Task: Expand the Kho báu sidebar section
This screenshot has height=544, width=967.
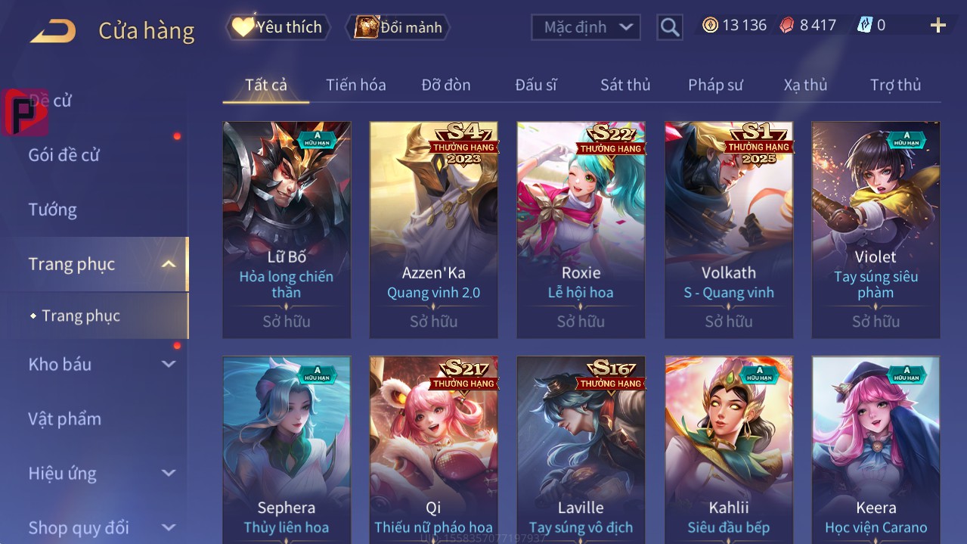Action: [x=169, y=364]
